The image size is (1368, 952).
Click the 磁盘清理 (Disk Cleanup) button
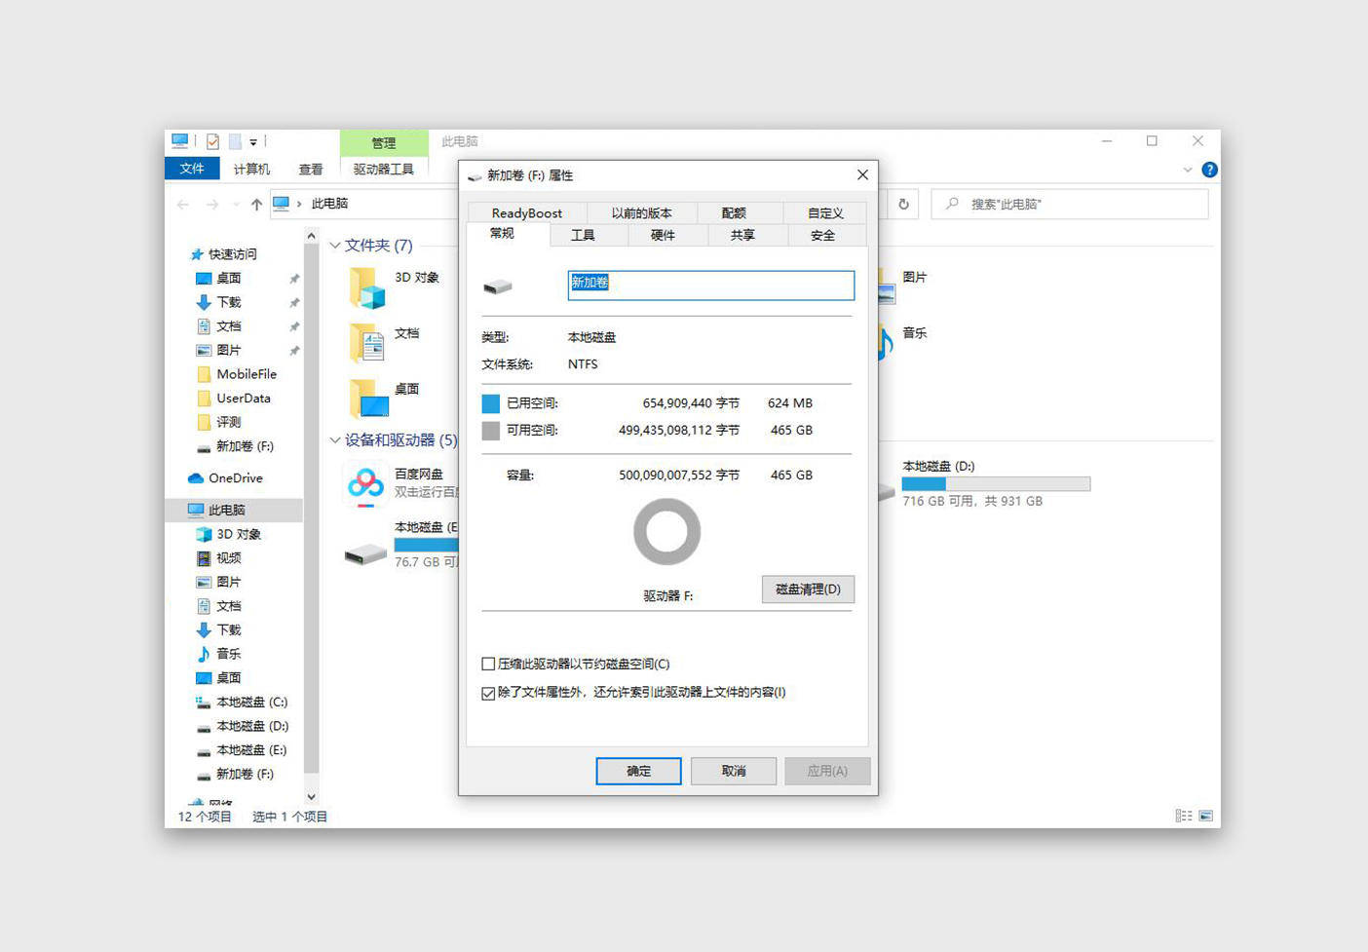[x=808, y=590]
